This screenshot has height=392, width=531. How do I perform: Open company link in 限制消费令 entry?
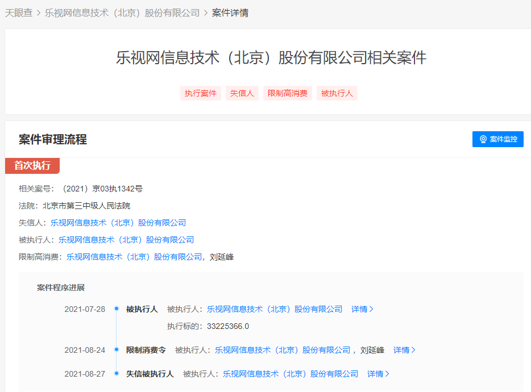point(283,350)
